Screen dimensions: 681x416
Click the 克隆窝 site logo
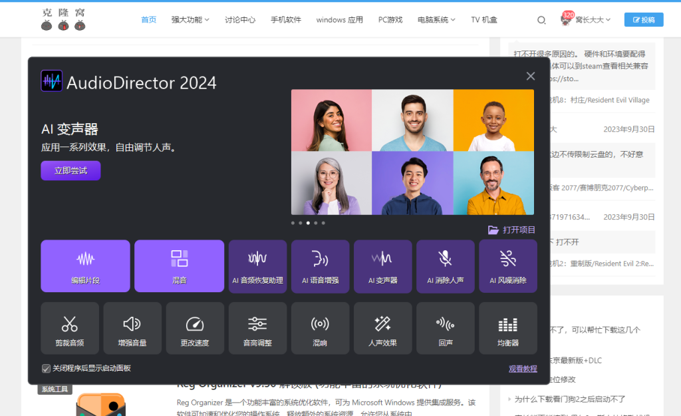[63, 19]
